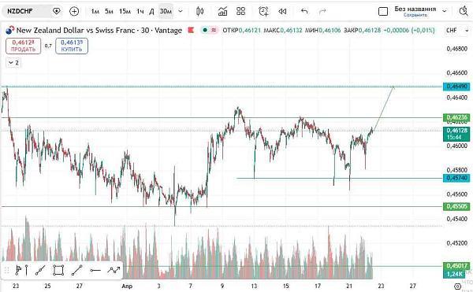Select the active 30м timeframe
Viewport: 473px width, 292px height.
[x=166, y=12]
